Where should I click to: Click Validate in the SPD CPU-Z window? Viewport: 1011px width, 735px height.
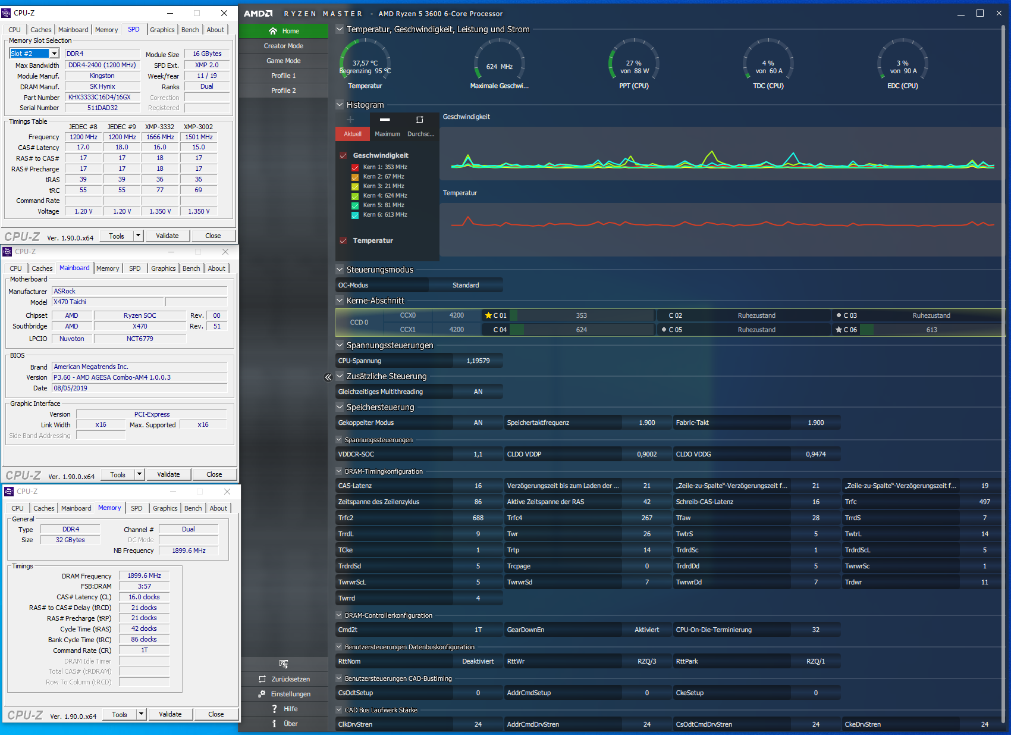pyautogui.click(x=167, y=236)
